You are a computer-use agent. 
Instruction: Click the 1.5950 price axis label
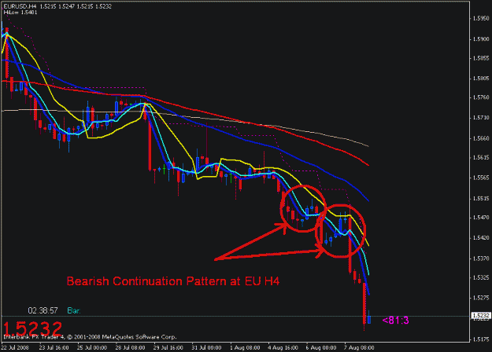[x=481, y=19]
